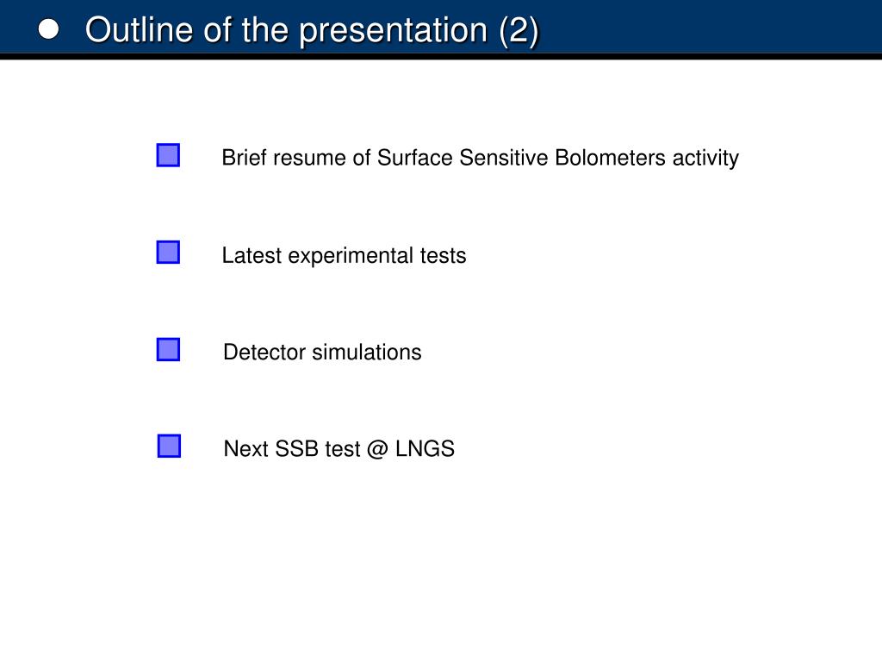The height and width of the screenshot is (662, 882).
Task: Click the white circle bullet in header
Action: coord(48,29)
